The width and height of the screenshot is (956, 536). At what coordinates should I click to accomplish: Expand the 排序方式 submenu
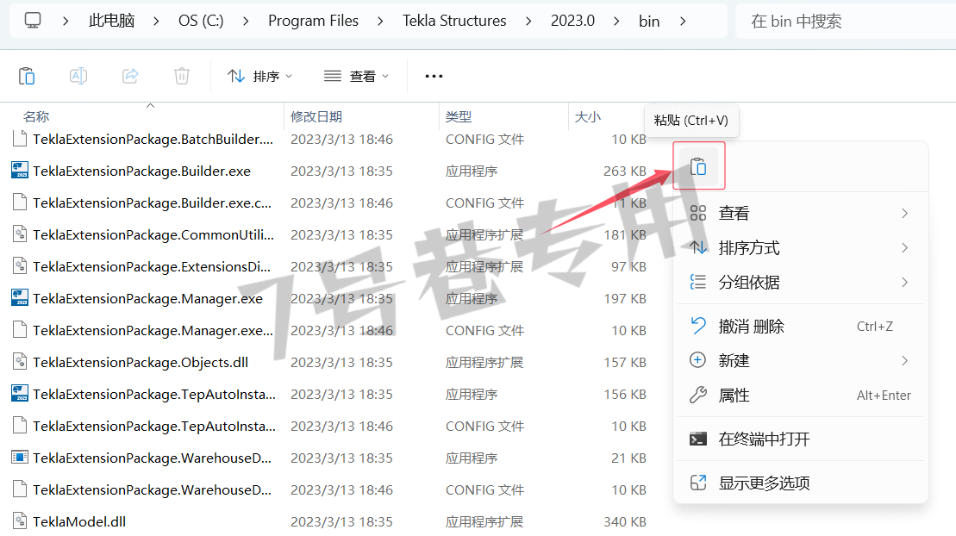(x=801, y=247)
